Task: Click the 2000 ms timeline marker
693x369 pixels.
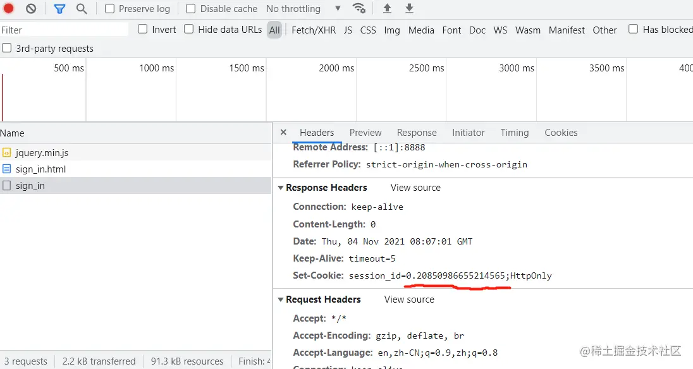Action: [336, 68]
